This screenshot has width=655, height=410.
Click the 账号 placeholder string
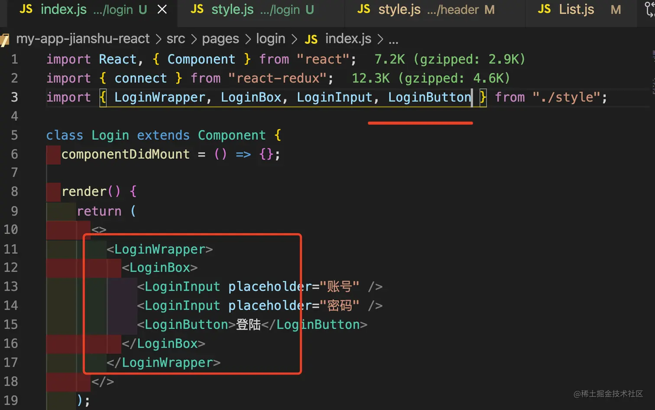[x=340, y=287]
